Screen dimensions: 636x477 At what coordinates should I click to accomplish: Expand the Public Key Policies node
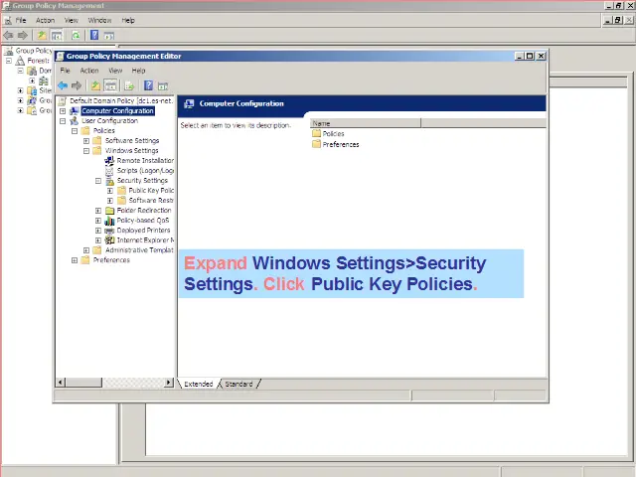point(110,191)
